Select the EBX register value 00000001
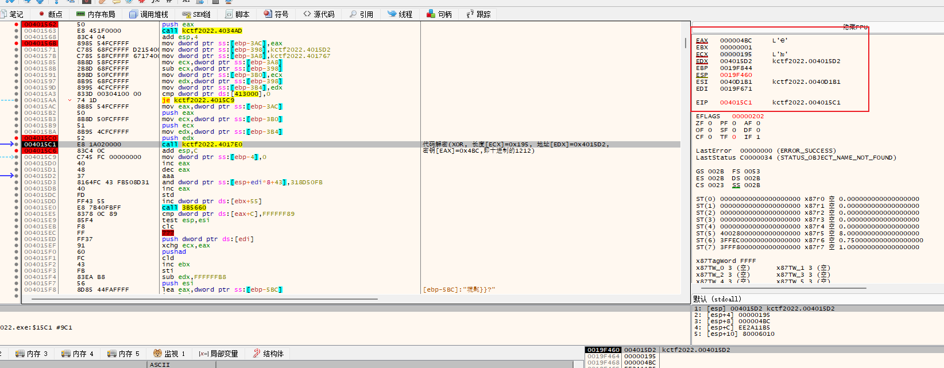This screenshot has width=944, height=368. [736, 48]
